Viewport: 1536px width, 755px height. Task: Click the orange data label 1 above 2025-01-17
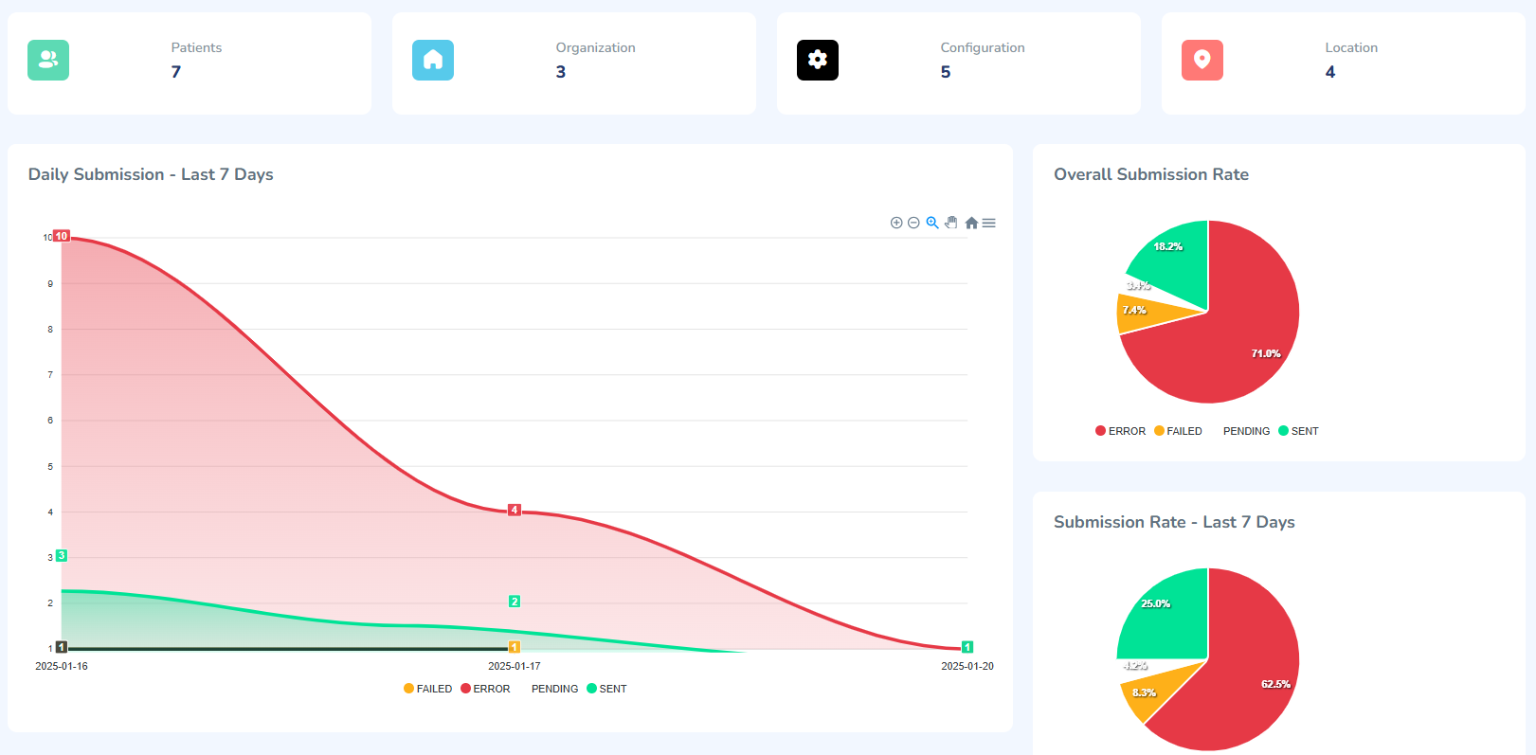pyautogui.click(x=515, y=647)
